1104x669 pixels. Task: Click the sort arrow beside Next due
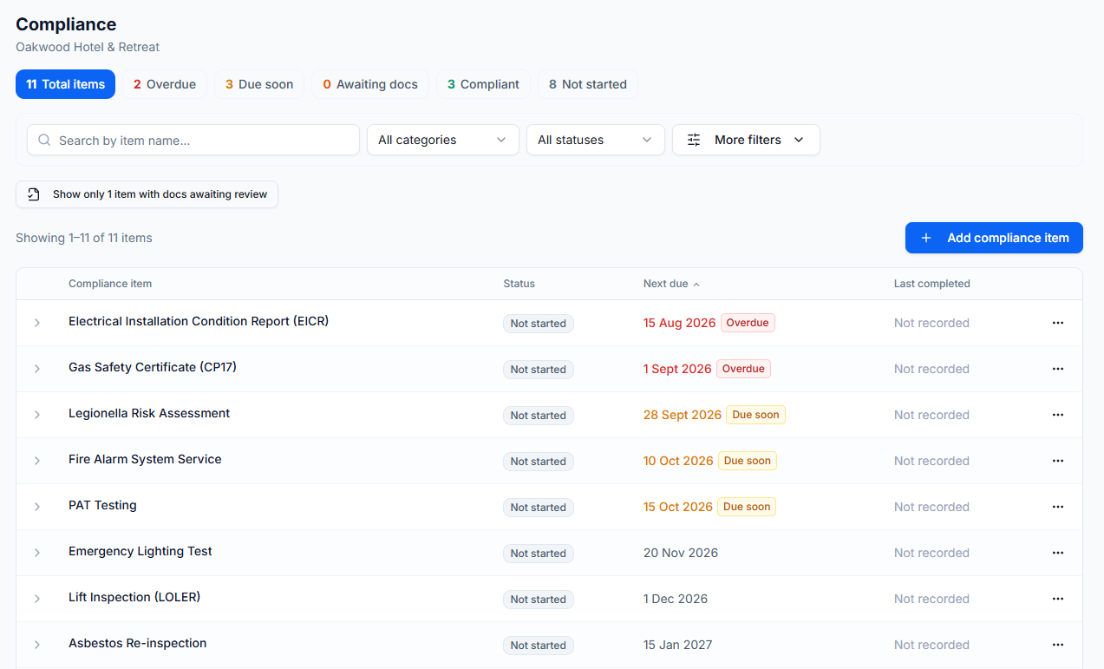696,285
